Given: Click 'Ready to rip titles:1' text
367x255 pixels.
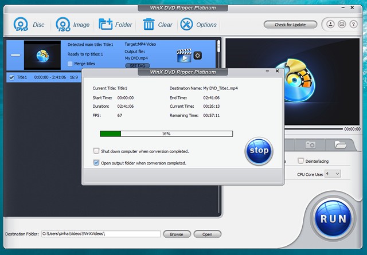Looking at the screenshot, I should click(85, 54).
